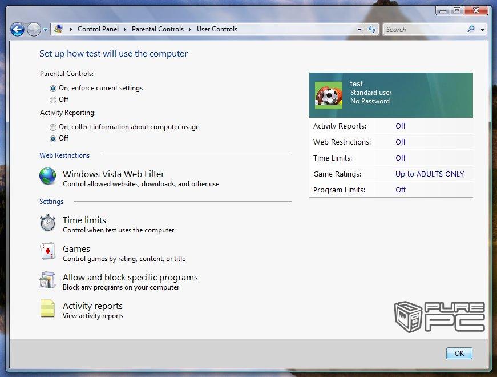Click the Windows Vista Web Filter globe icon
The image size is (497, 377).
[47, 176]
